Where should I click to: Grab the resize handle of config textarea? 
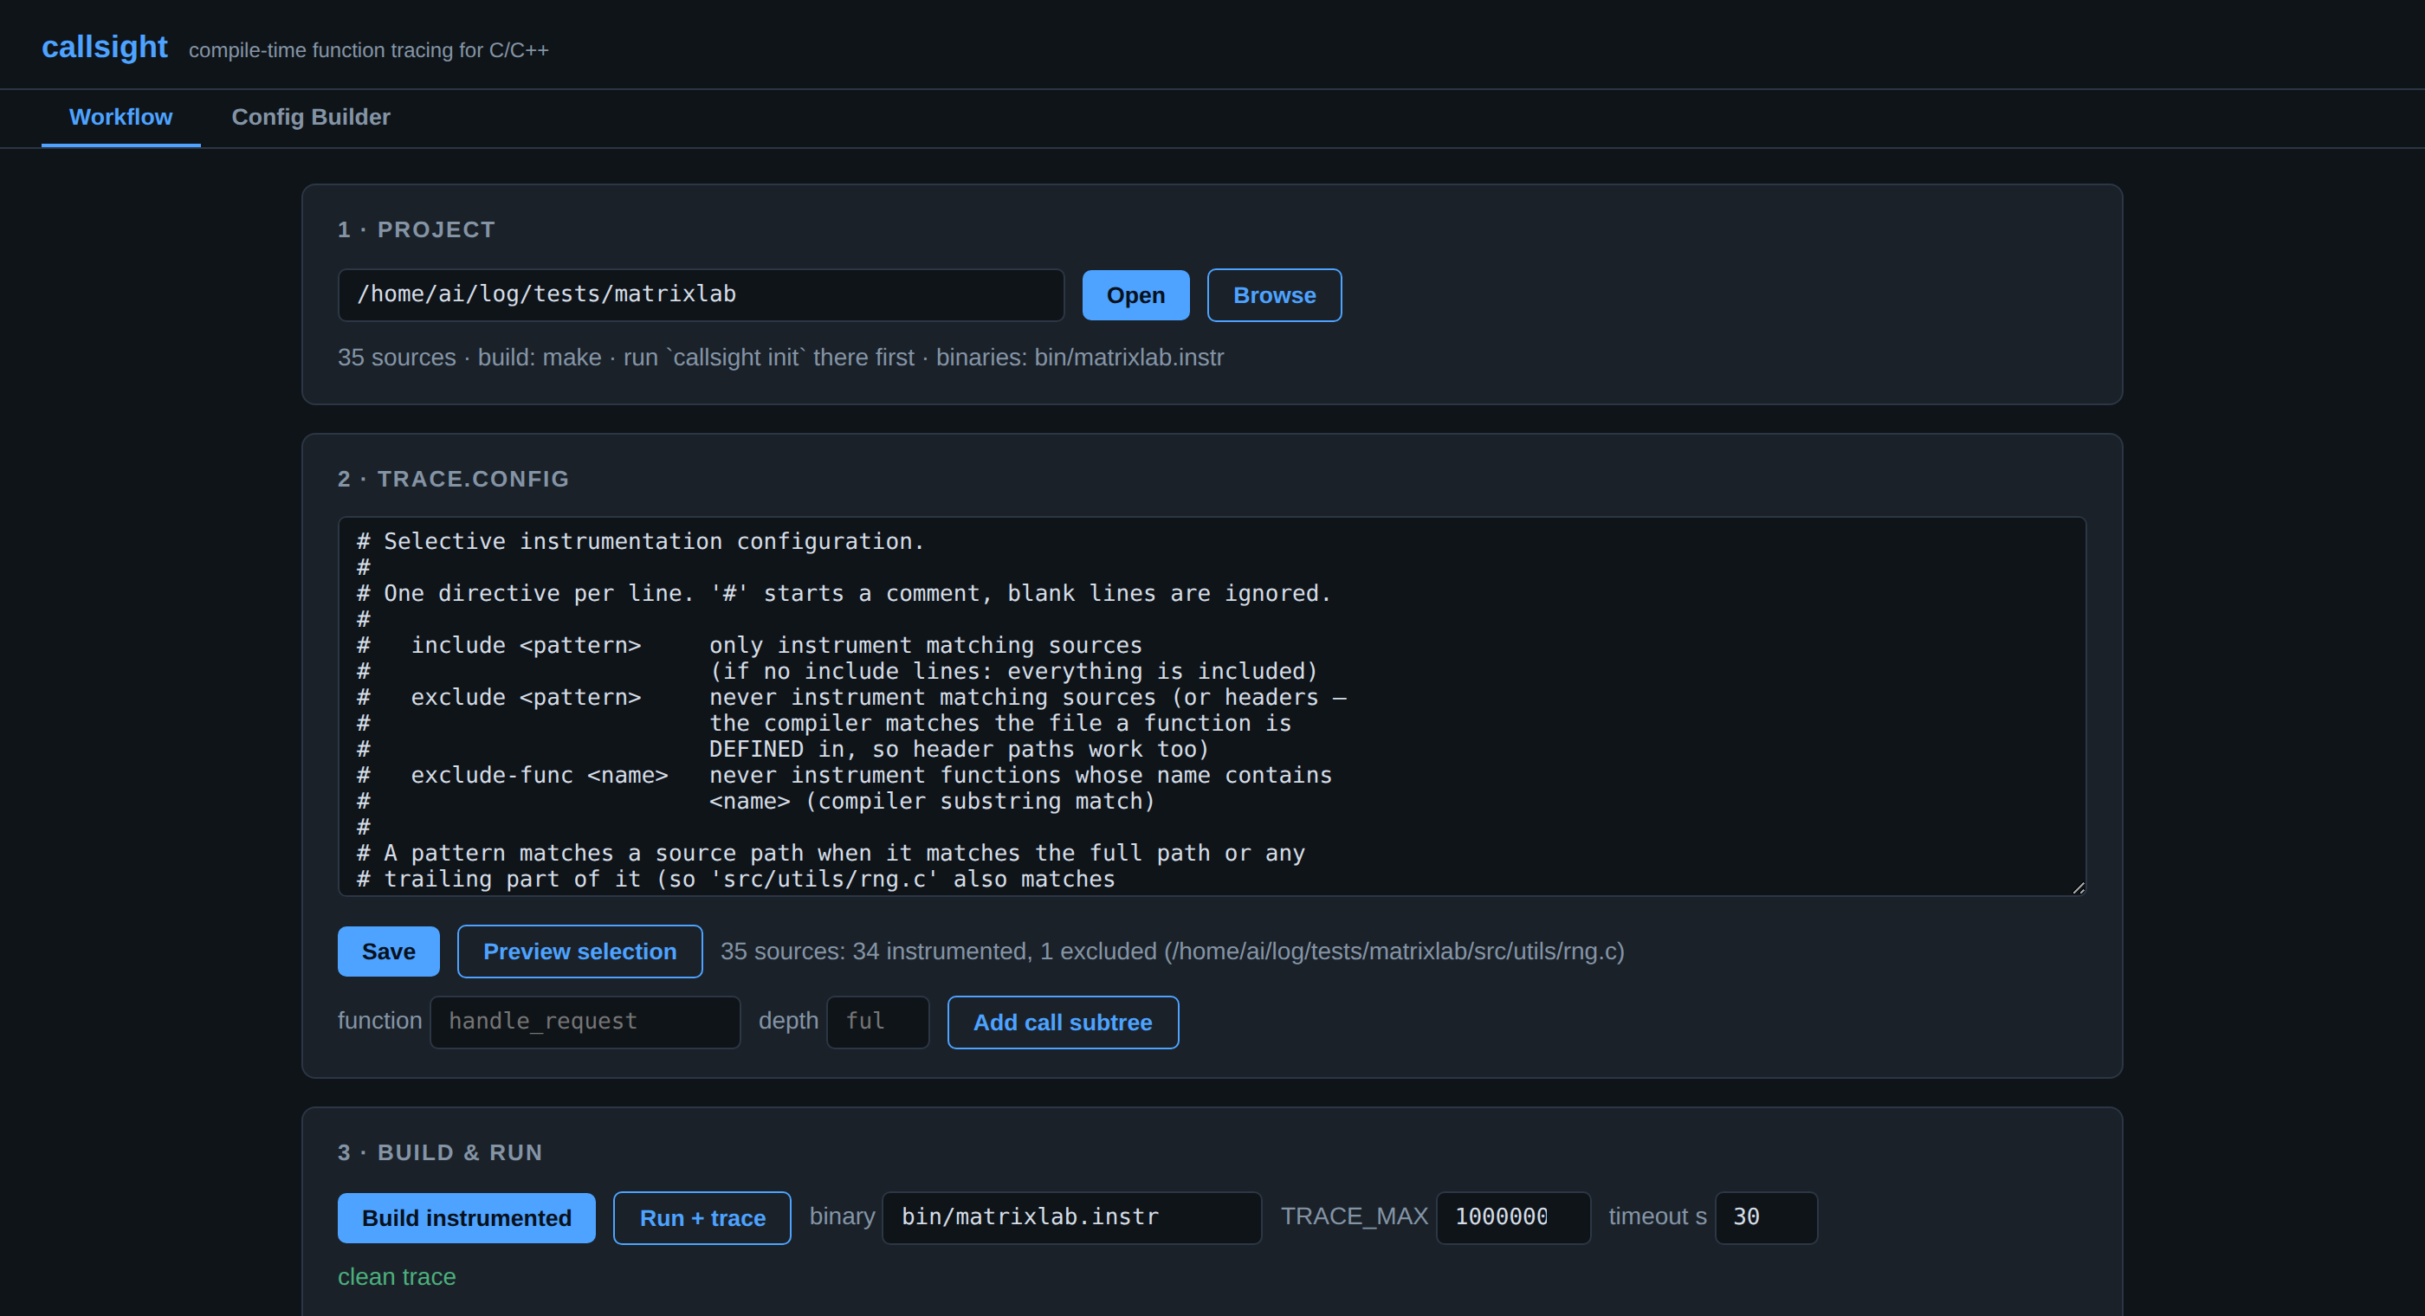coord(2078,887)
